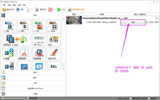Open the -> AVI FLV MOV Etc... option
Image resolution: width=160 pixels, height=100 pixels.
39,40
